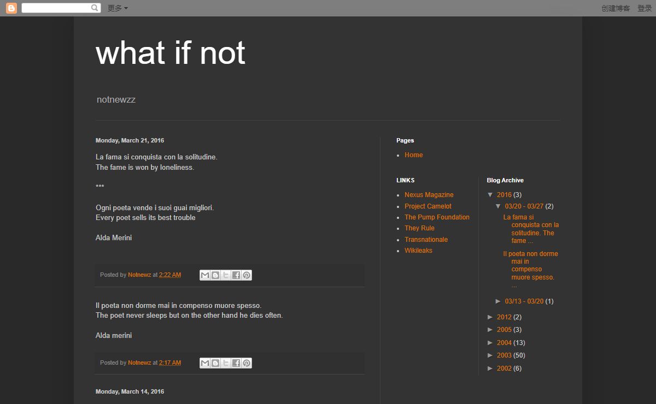Viewport: 656px width, 404px height.
Task: Open the Nexus Magazine link
Action: pos(429,195)
